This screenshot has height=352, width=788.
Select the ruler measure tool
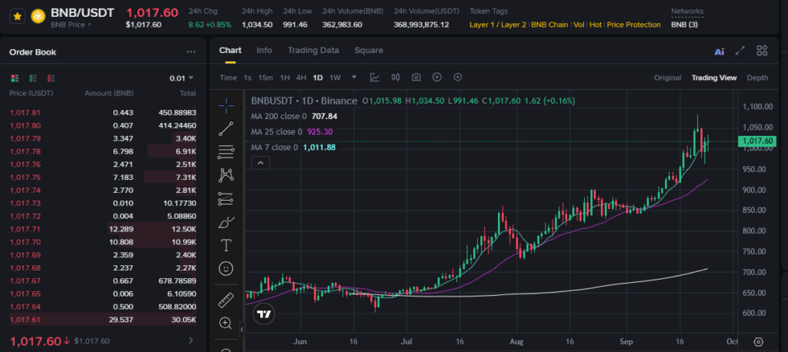point(226,301)
